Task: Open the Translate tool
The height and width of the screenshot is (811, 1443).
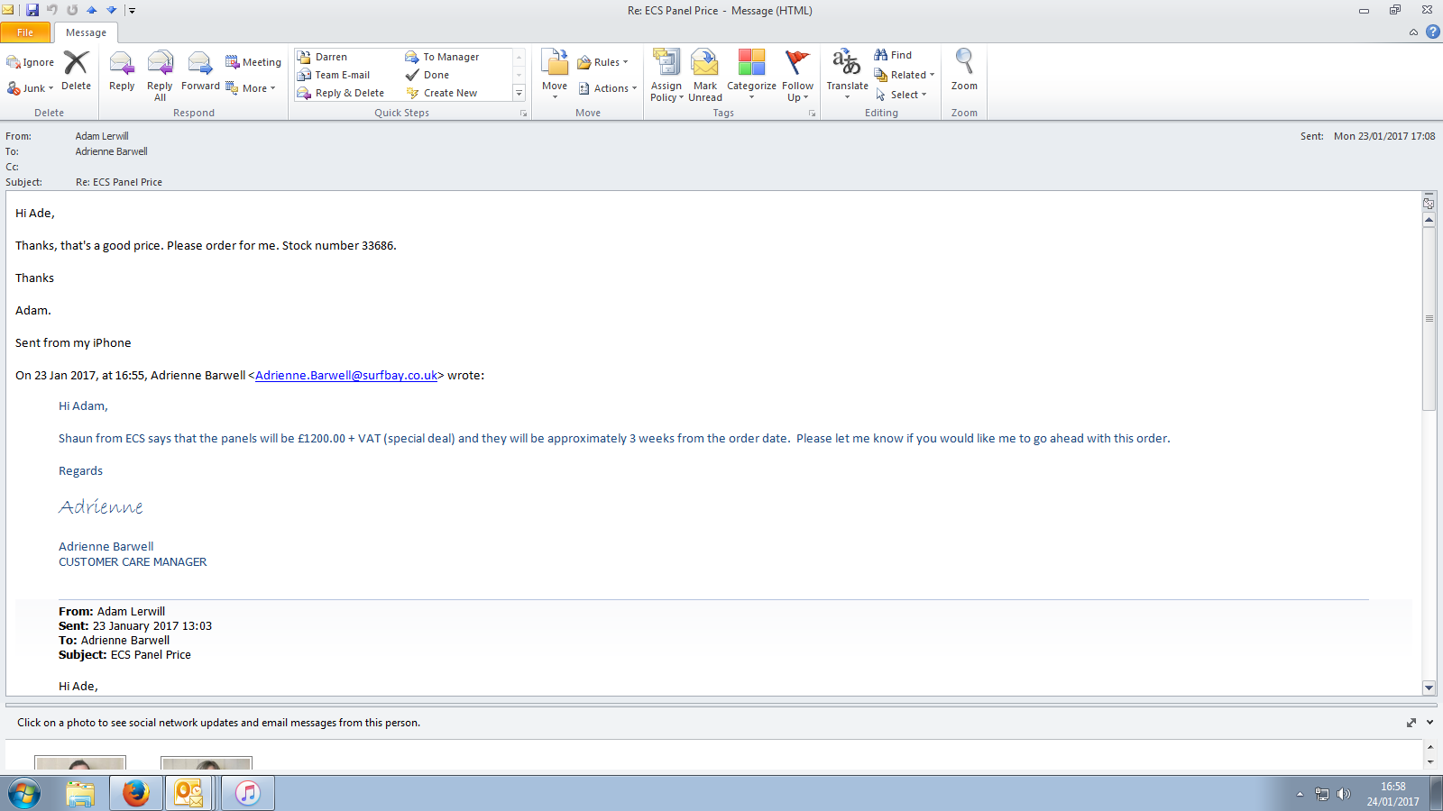Action: tap(847, 74)
